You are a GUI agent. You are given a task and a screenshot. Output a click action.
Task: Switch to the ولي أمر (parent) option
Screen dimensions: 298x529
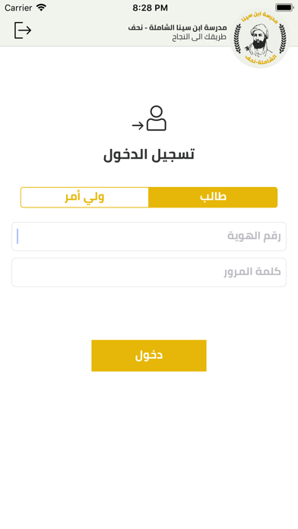[x=84, y=198]
